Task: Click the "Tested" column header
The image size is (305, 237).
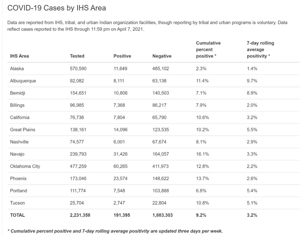Action: tap(77, 56)
